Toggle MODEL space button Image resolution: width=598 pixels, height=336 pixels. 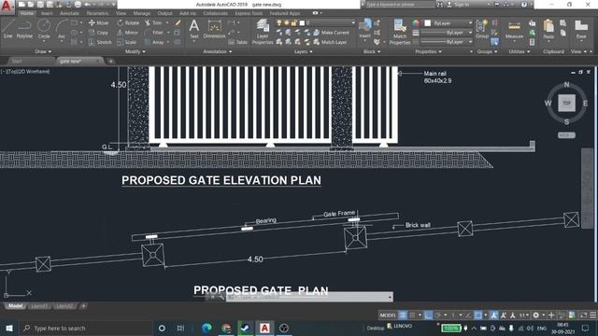pos(388,315)
